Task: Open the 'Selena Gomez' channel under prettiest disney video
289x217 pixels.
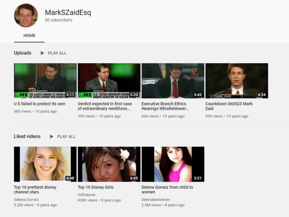Action: click(26, 199)
